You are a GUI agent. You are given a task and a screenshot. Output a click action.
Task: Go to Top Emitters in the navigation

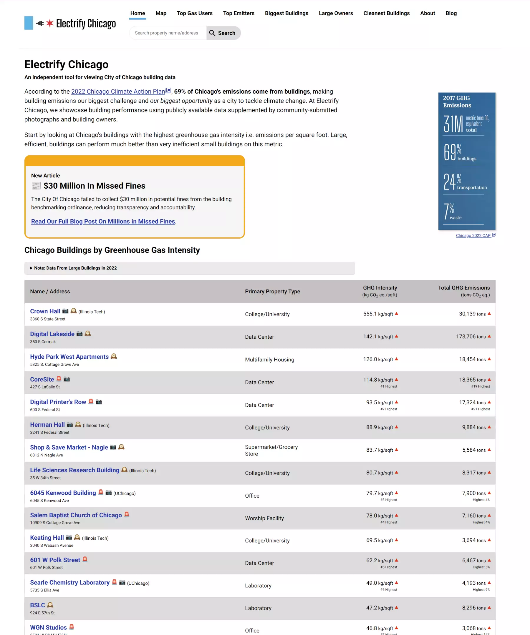coord(238,13)
